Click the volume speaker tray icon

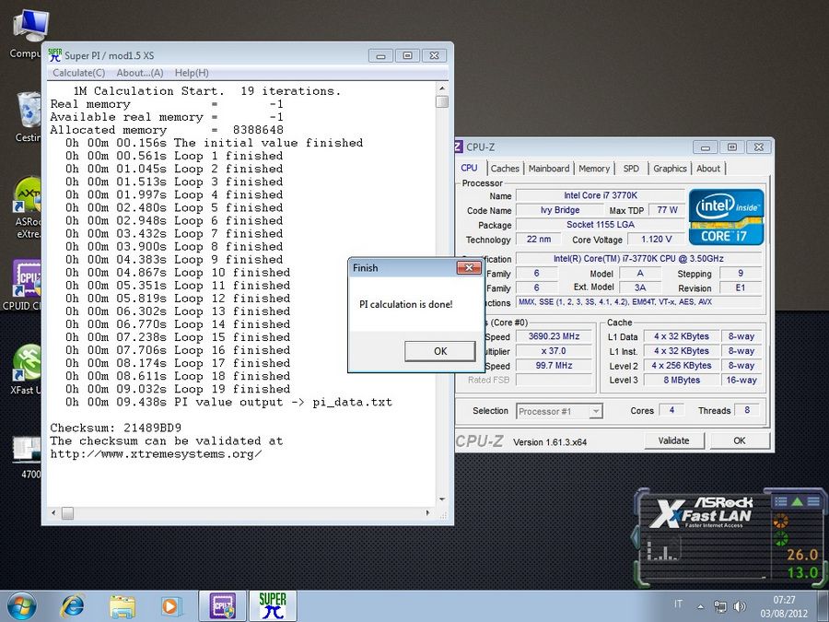coord(739,606)
